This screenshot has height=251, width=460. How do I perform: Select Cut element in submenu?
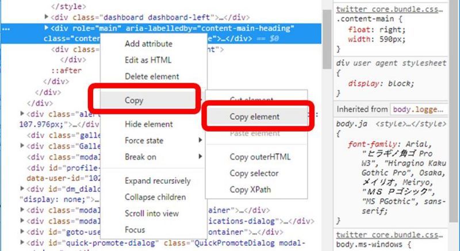[251, 99]
